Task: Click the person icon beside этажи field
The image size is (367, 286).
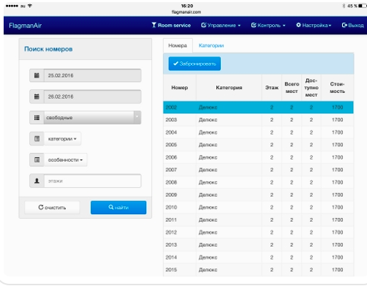Action: pos(37,181)
